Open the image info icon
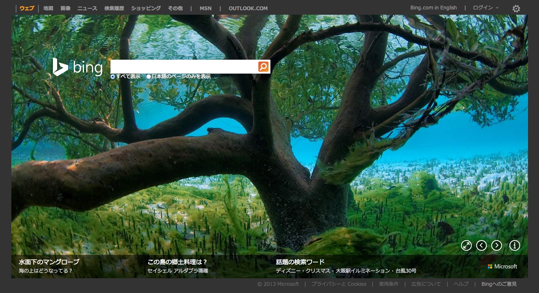The image size is (539, 293). (514, 245)
